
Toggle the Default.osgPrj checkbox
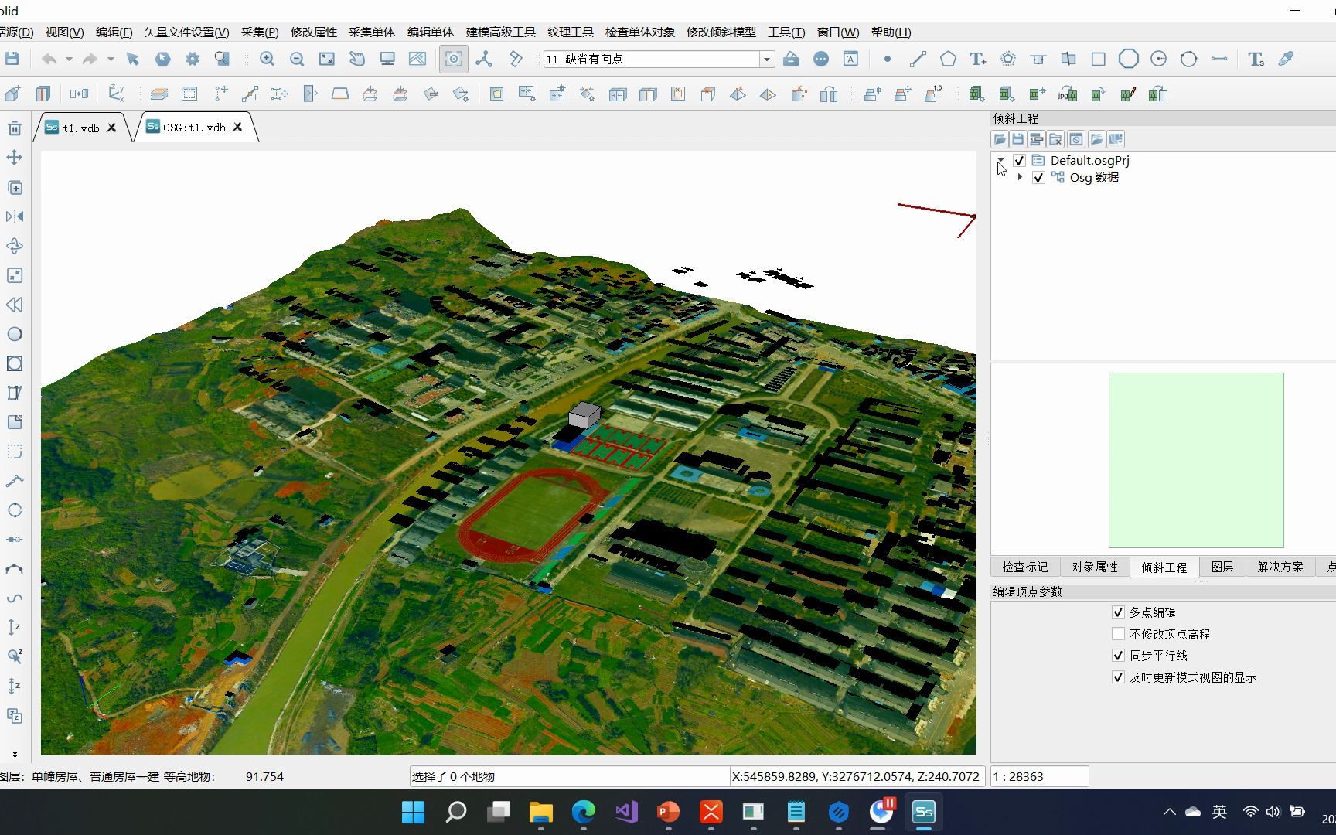click(1019, 161)
